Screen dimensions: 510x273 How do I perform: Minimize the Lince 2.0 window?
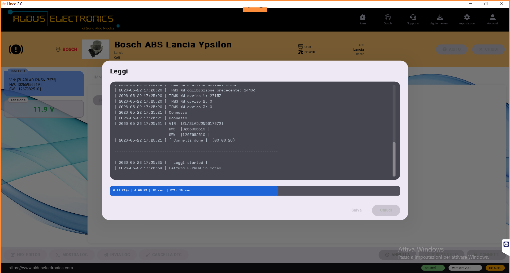point(470,4)
